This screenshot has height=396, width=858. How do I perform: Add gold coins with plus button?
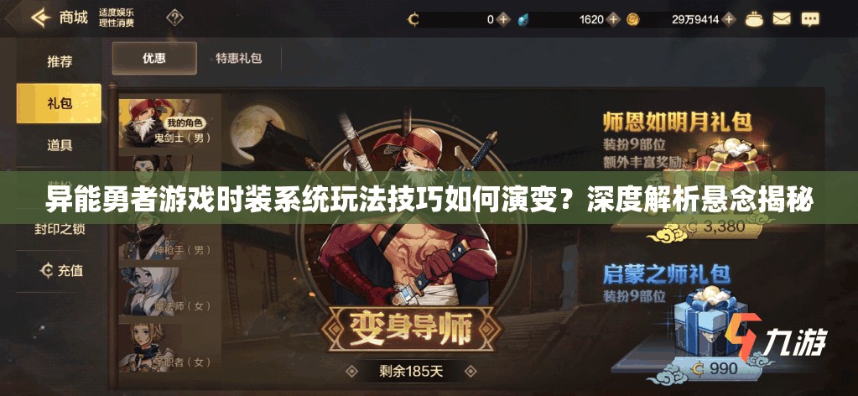tap(728, 20)
